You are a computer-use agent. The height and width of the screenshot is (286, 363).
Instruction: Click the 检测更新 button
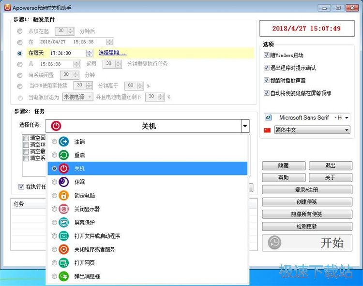307,227
